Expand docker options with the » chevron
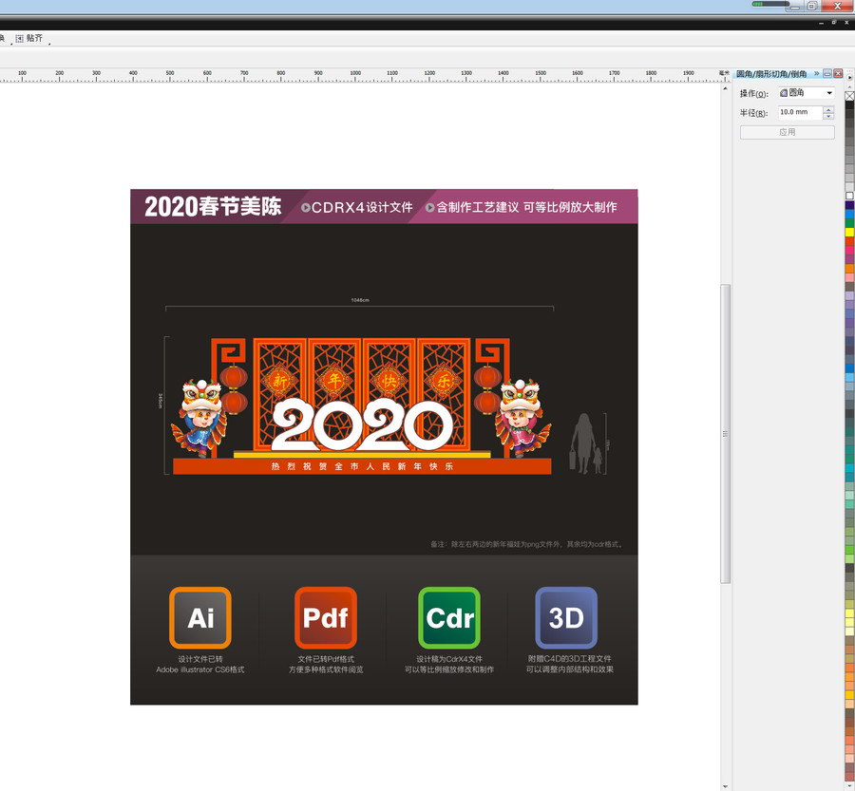Viewport: 855px width, 791px height. coord(817,73)
